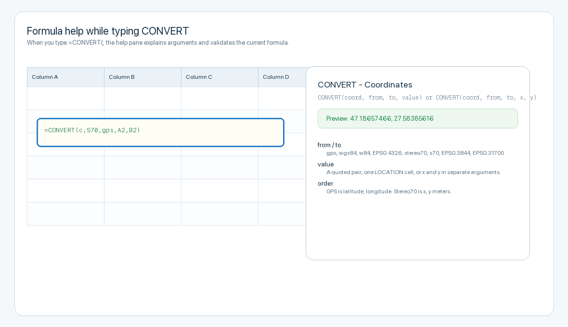Click the 'GPS is latitude, longitude' description
Viewport: 568px width, 327px height.
pos(388,191)
